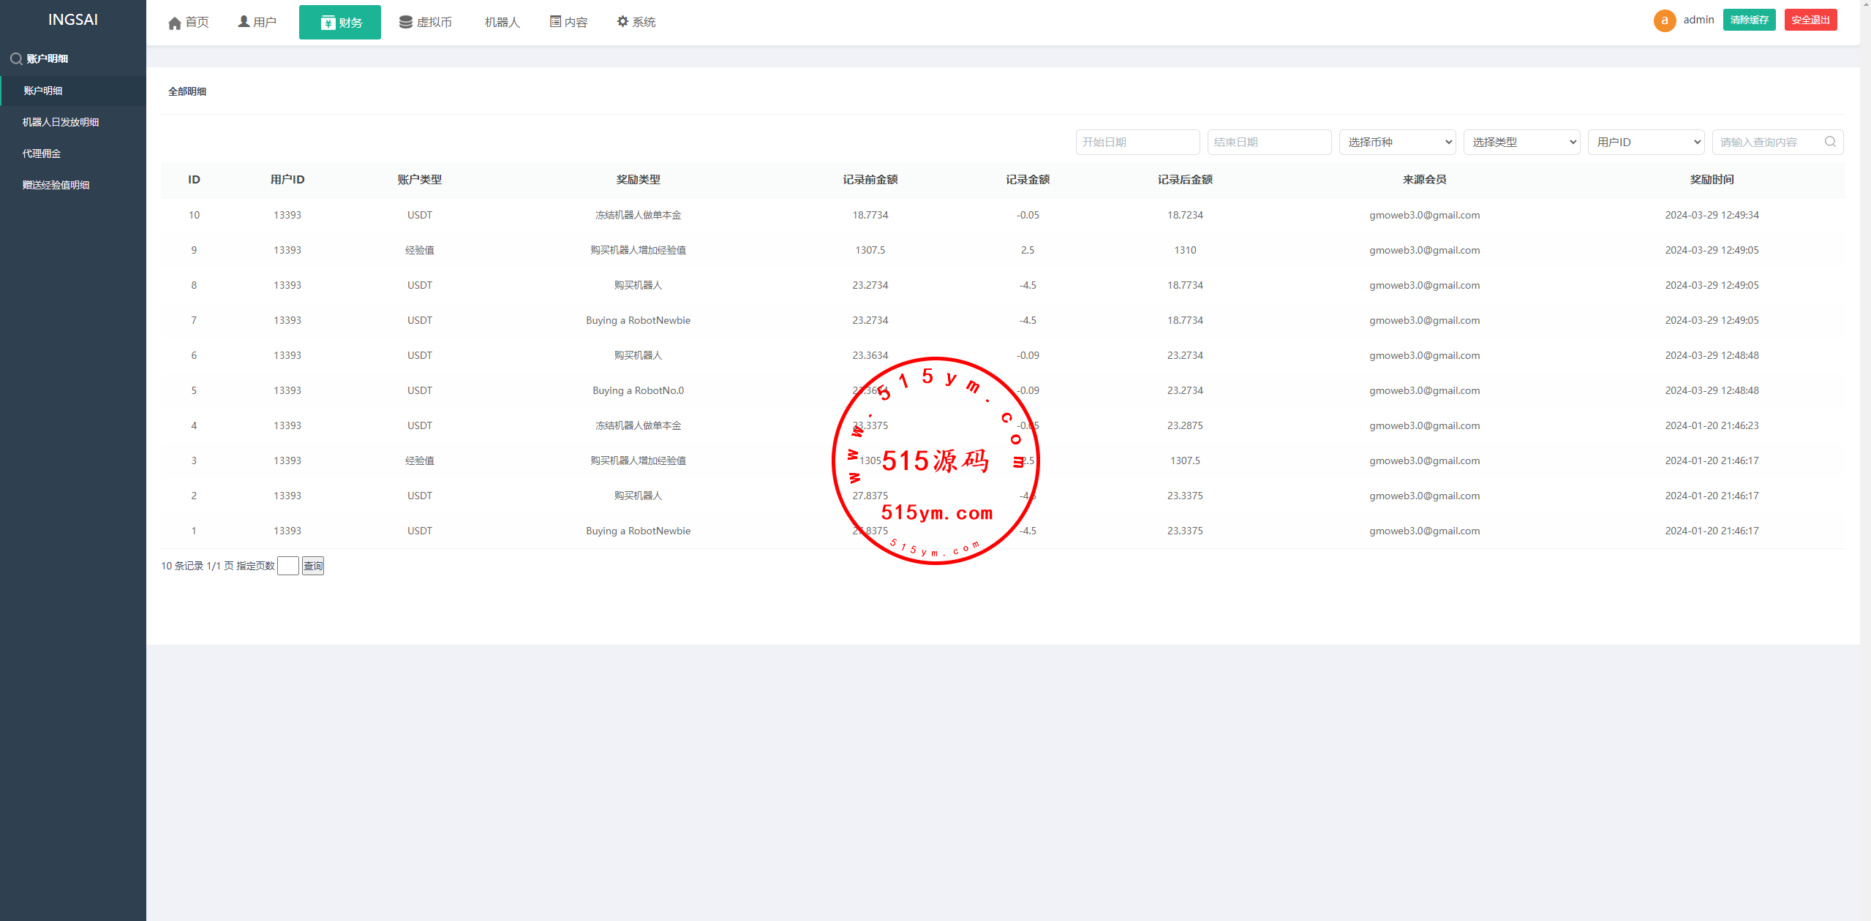
Task: Open the 机器人 top menu
Action: [x=502, y=23]
